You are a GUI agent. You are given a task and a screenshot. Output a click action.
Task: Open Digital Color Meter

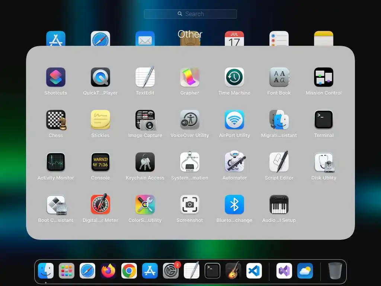coord(100,204)
